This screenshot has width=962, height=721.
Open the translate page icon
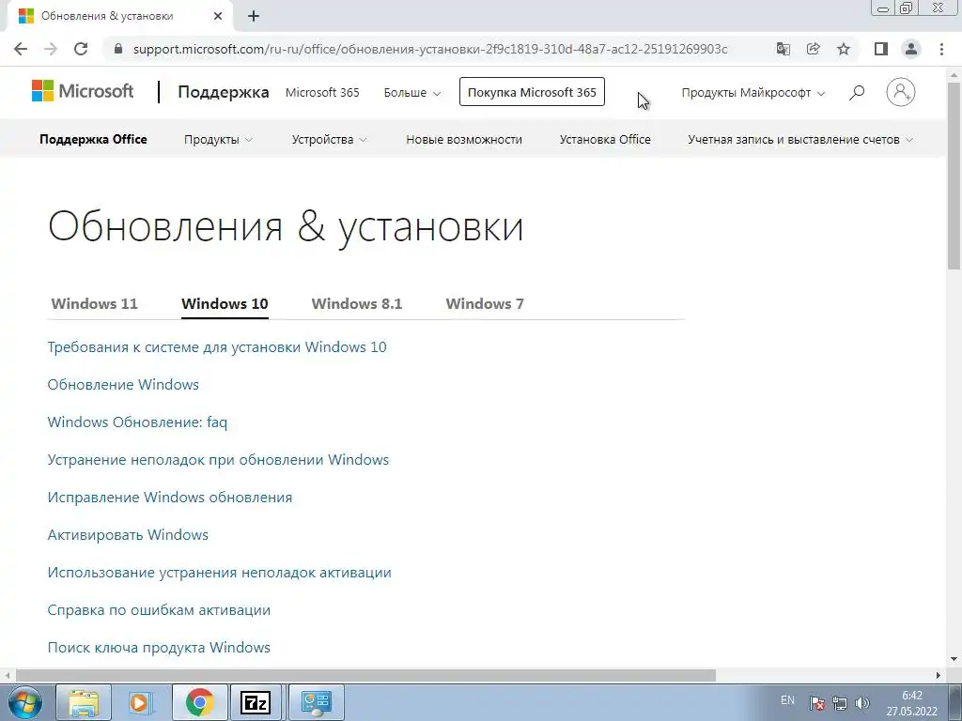click(x=784, y=49)
